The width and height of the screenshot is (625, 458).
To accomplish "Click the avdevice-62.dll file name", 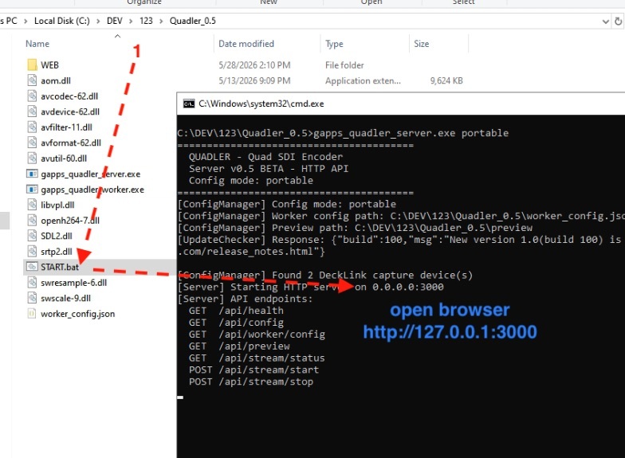I will [x=70, y=112].
